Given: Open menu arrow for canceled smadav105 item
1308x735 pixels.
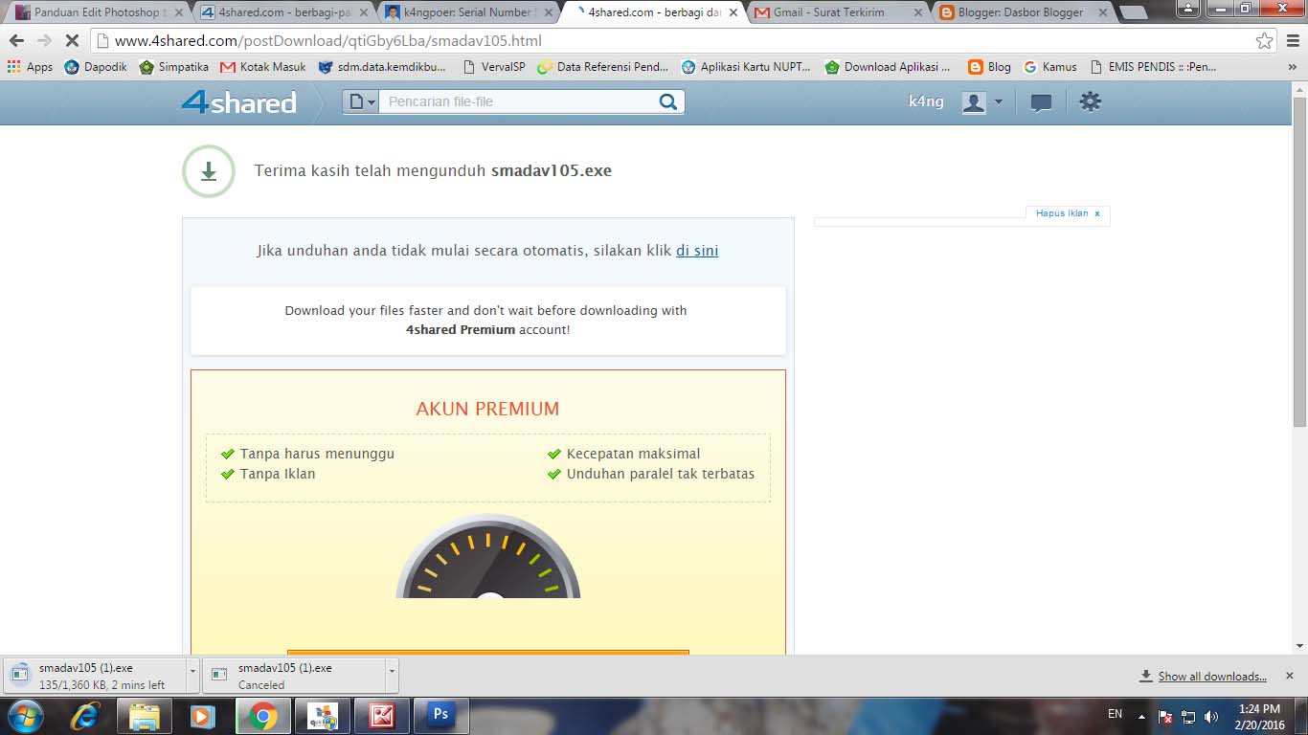Looking at the screenshot, I should [392, 676].
